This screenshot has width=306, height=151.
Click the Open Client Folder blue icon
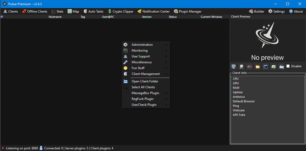[x=126, y=81]
